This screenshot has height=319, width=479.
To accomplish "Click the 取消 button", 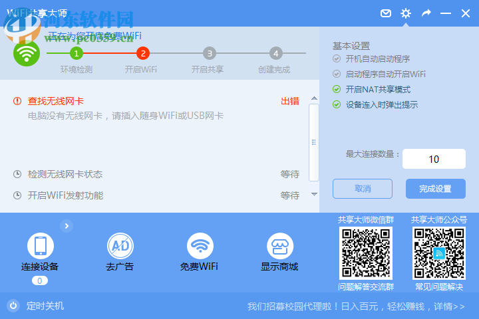I will [x=363, y=189].
